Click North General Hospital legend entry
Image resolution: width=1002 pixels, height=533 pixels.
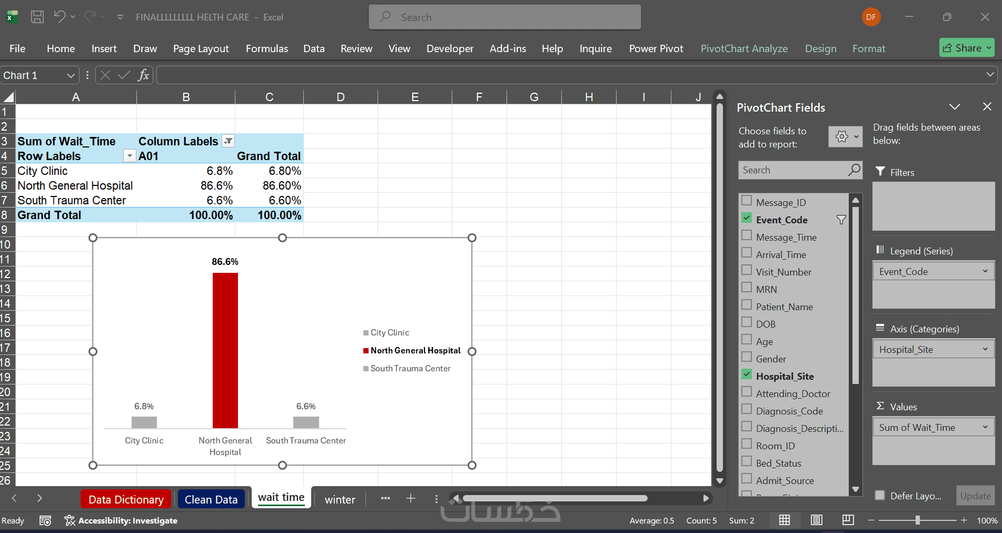412,351
